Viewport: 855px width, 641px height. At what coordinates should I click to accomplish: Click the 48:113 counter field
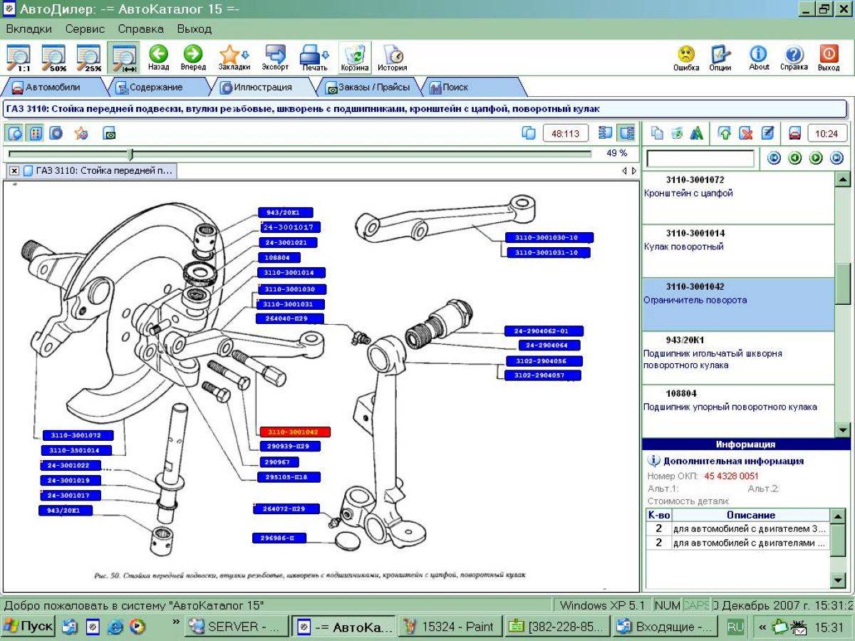pyautogui.click(x=566, y=133)
